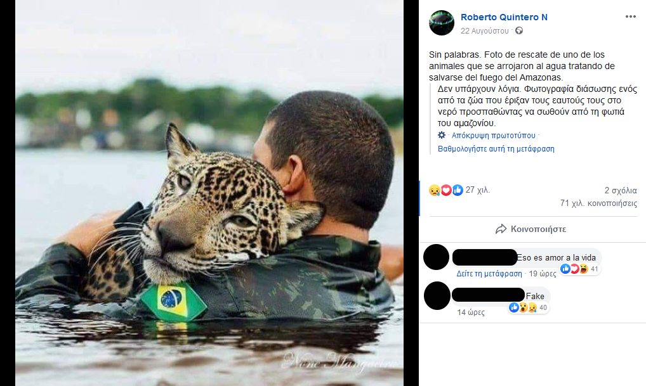Click the first commenter's avatar
This screenshot has height=386, width=646.
(436, 257)
